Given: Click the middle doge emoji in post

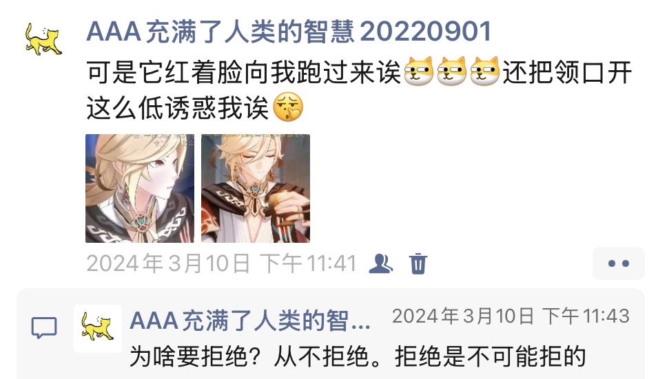Looking at the screenshot, I should coord(452,72).
